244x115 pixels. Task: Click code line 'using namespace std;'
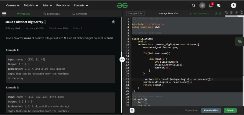pos(146,27)
